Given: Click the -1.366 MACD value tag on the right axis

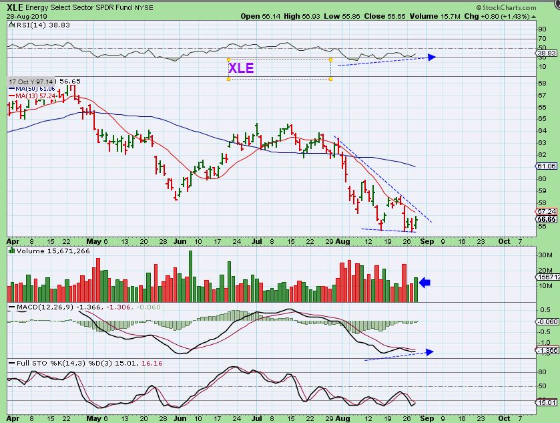Looking at the screenshot, I should click(547, 350).
